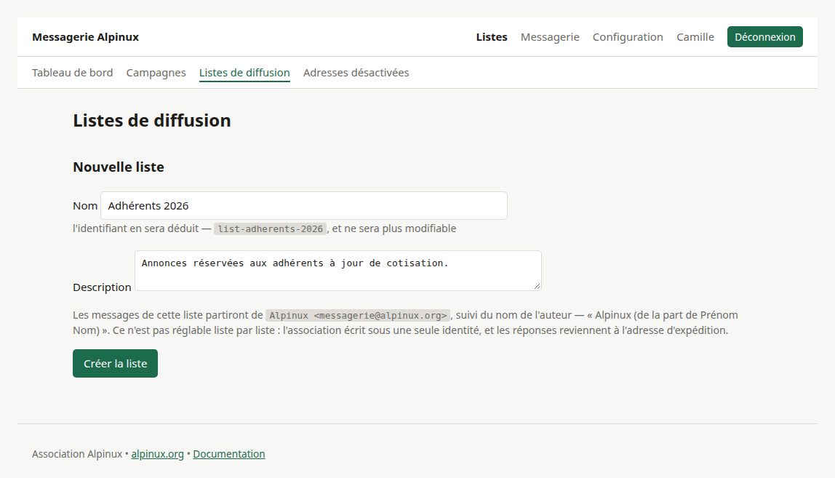835x478 pixels.
Task: Open the Documentation footer link
Action: (x=229, y=454)
